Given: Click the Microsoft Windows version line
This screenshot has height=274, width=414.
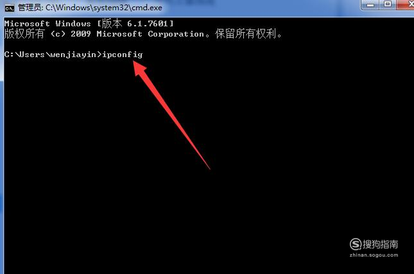Looking at the screenshot, I should tap(89, 24).
